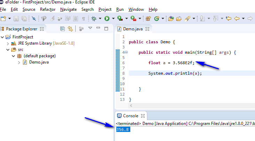The height and width of the screenshot is (141, 255).
Task: Click the Previous Annotation icon
Action: (x=216, y=18)
